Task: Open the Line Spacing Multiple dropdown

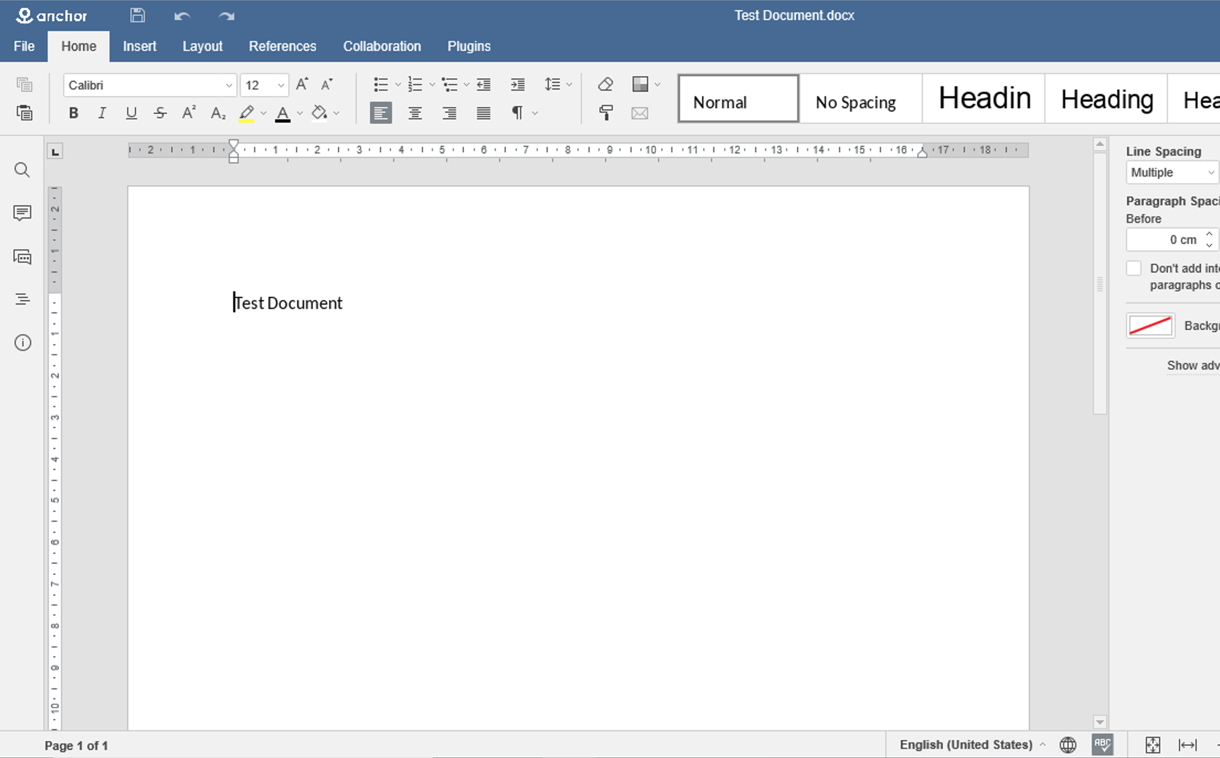Action: tap(1171, 173)
